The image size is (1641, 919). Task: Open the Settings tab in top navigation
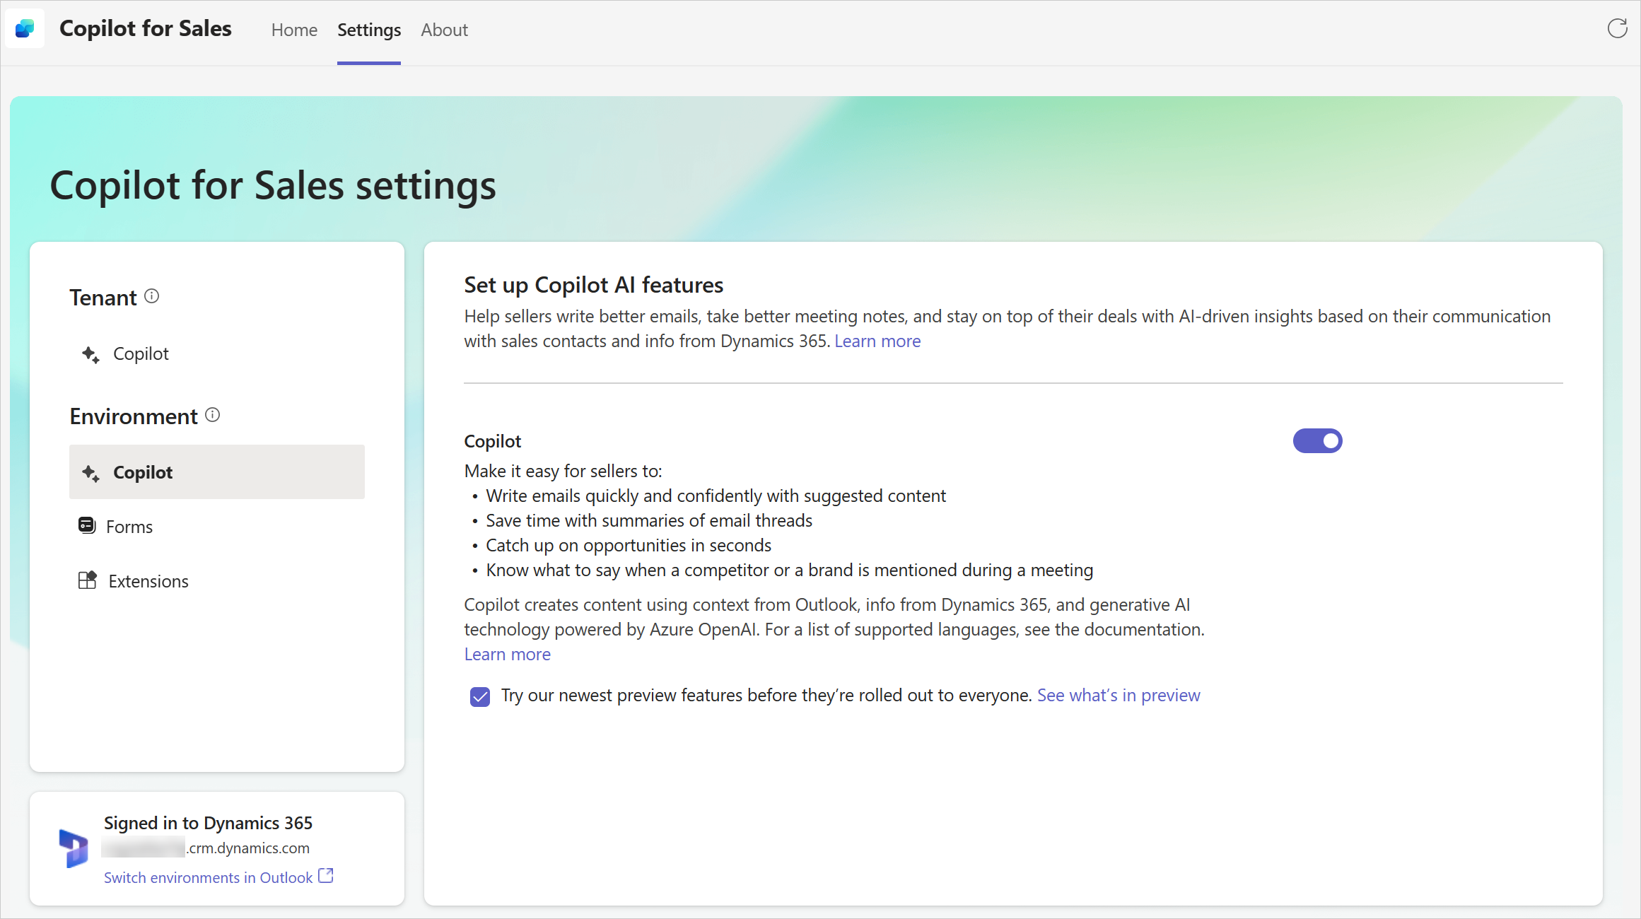tap(370, 29)
